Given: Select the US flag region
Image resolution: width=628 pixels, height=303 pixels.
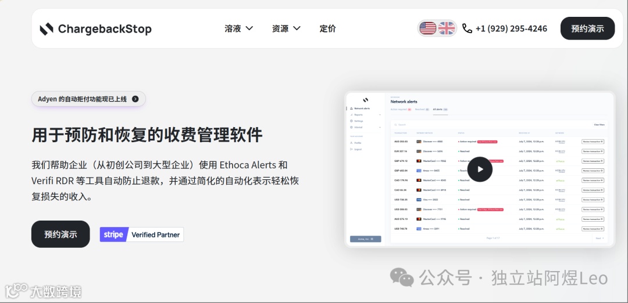Looking at the screenshot, I should click(428, 28).
